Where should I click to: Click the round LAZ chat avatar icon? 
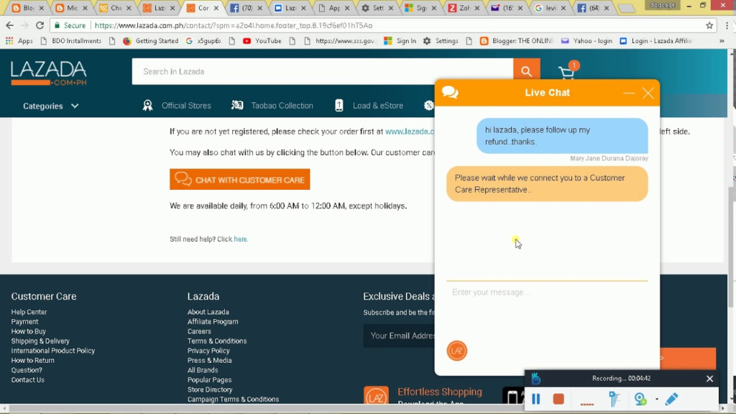coord(456,351)
